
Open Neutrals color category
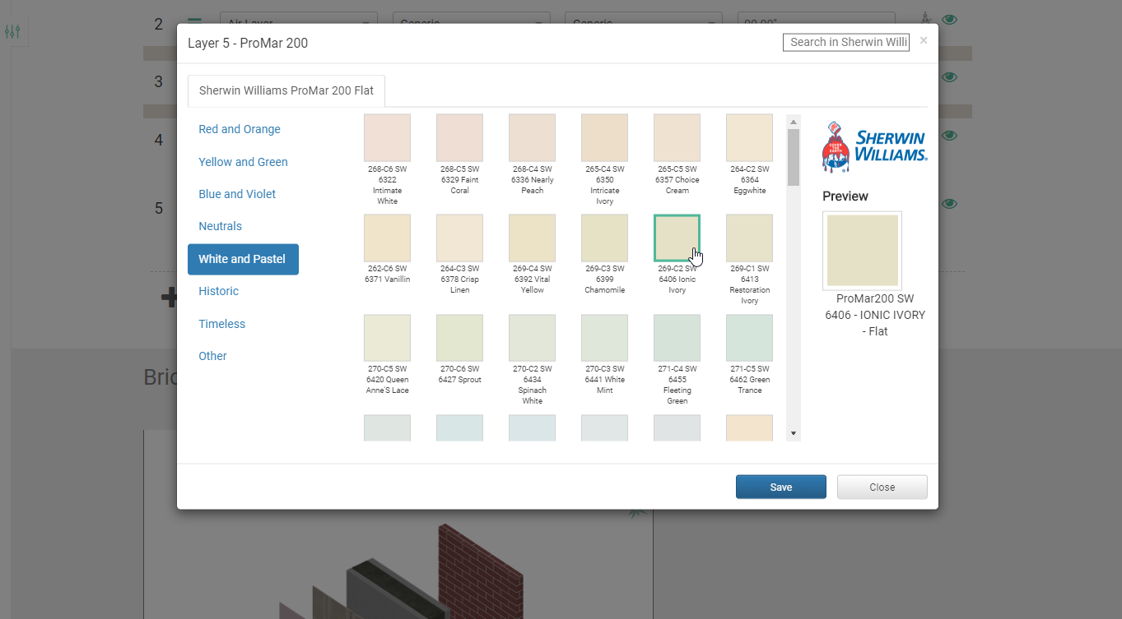pyautogui.click(x=220, y=226)
